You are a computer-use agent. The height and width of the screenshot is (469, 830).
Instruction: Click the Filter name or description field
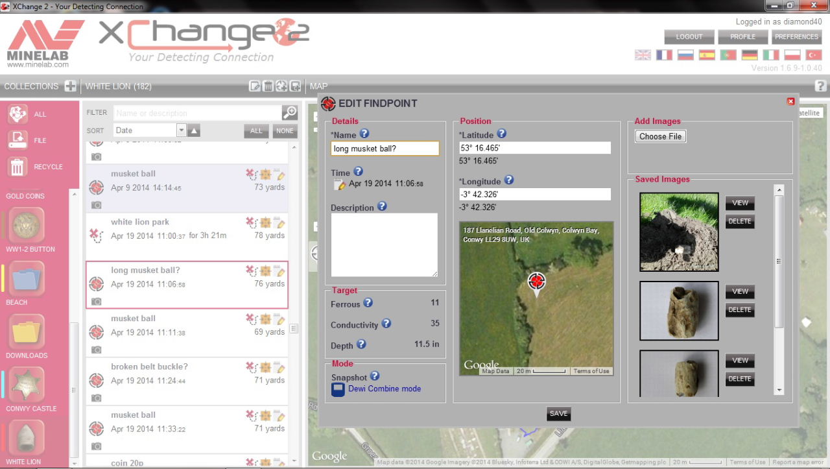(x=198, y=113)
